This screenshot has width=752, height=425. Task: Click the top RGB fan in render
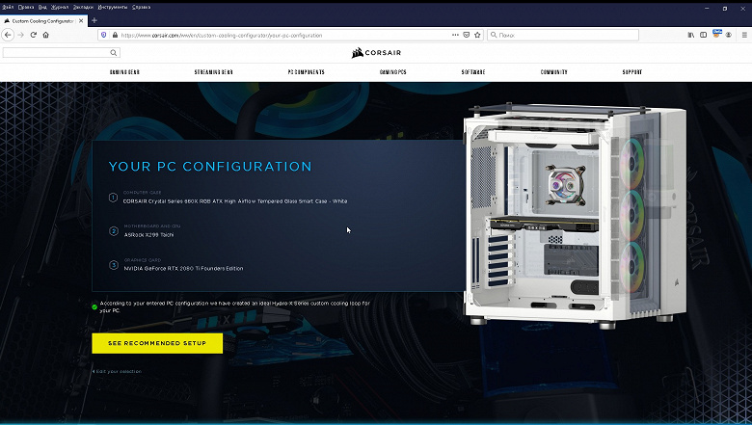[632, 162]
